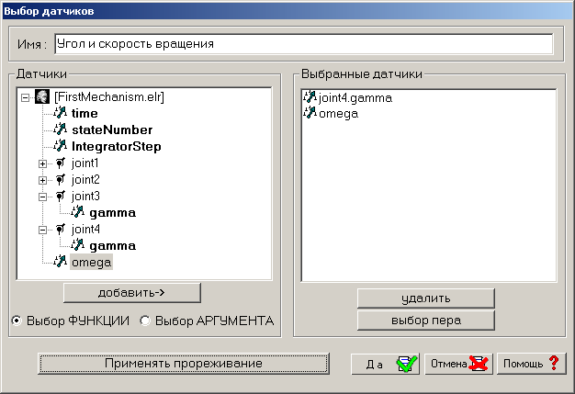This screenshot has height=394, width=575.
Task: Click the sensor icon beside time
Action: [x=60, y=113]
